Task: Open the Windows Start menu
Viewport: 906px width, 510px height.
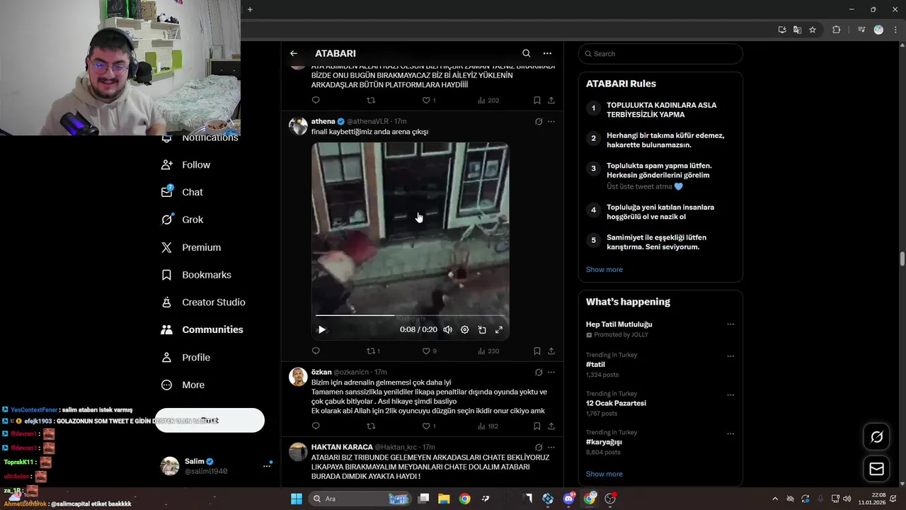Action: (x=297, y=499)
